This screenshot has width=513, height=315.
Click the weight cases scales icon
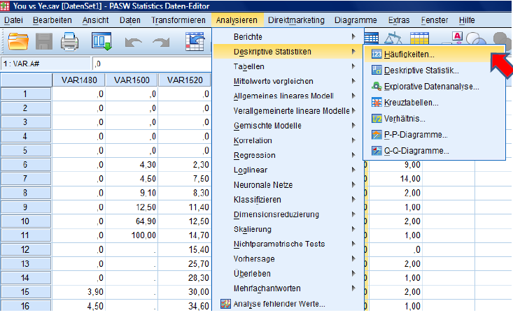(x=393, y=38)
